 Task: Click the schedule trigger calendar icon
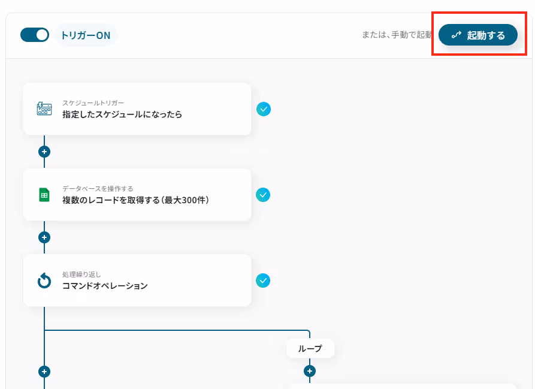[44, 109]
